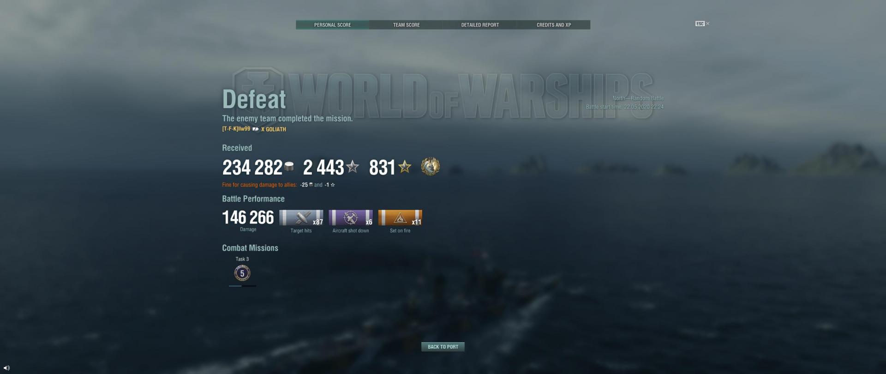The image size is (886, 374).
Task: Click the achievement medal emblem
Action: pos(431,166)
